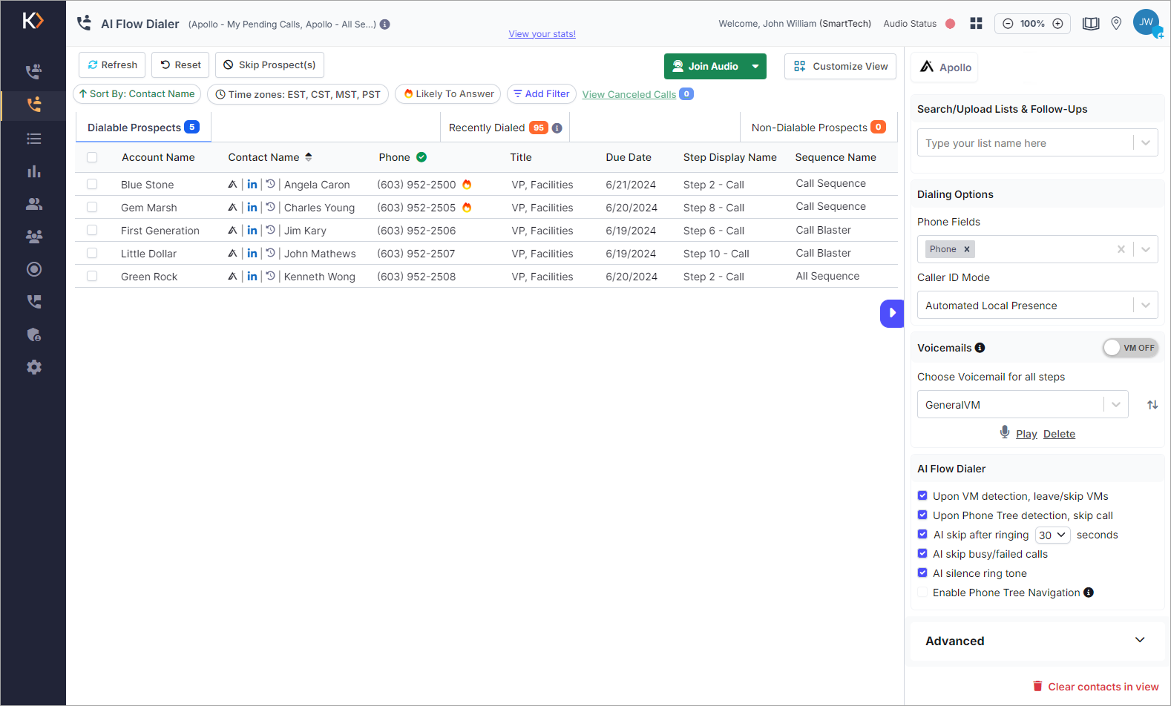Open the circular record target sidebar icon
The width and height of the screenshot is (1171, 706).
click(34, 269)
